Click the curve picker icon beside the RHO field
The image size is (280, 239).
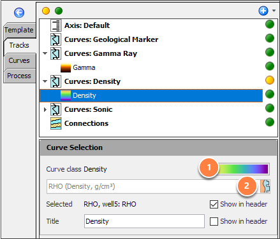tap(265, 186)
